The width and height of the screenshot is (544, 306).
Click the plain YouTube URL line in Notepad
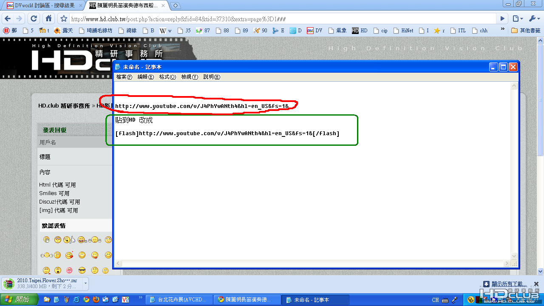[202, 106]
